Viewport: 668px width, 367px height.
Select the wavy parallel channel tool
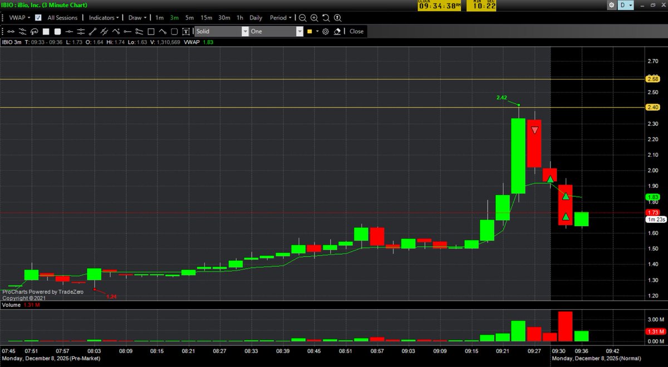(x=22, y=32)
